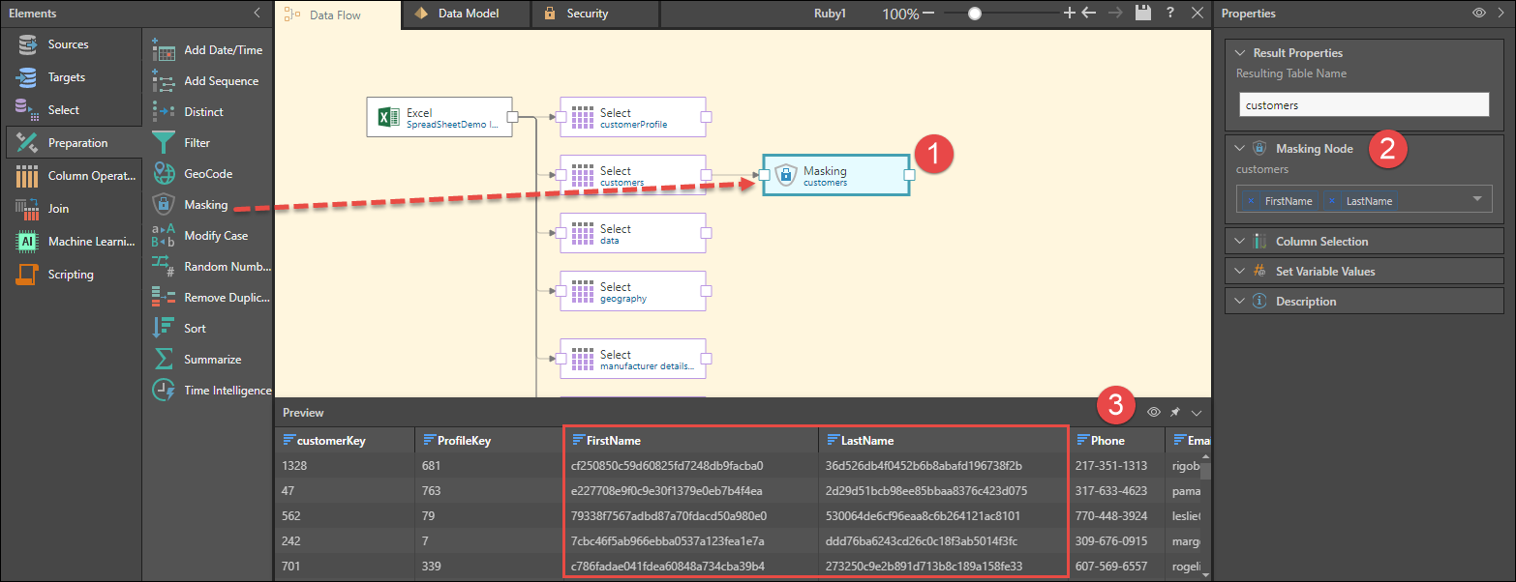The image size is (1516, 582).
Task: Remove the FirstName masking tag
Action: 1251,201
